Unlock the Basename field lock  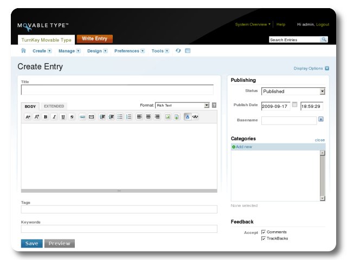[x=320, y=119]
